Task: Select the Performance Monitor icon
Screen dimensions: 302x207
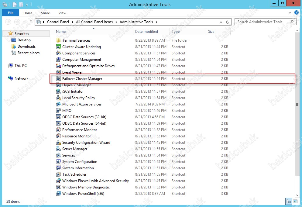Action: point(58,130)
